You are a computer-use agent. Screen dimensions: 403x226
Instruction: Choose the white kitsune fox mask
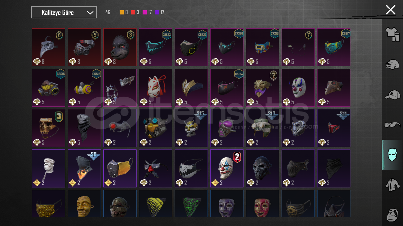(156, 88)
